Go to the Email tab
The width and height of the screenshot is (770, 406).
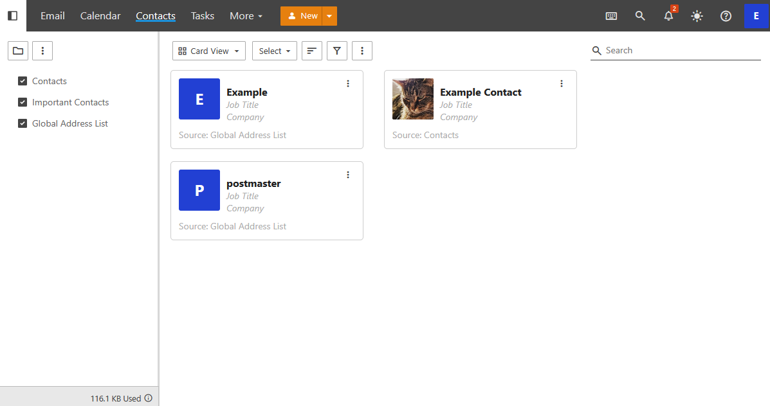[53, 16]
